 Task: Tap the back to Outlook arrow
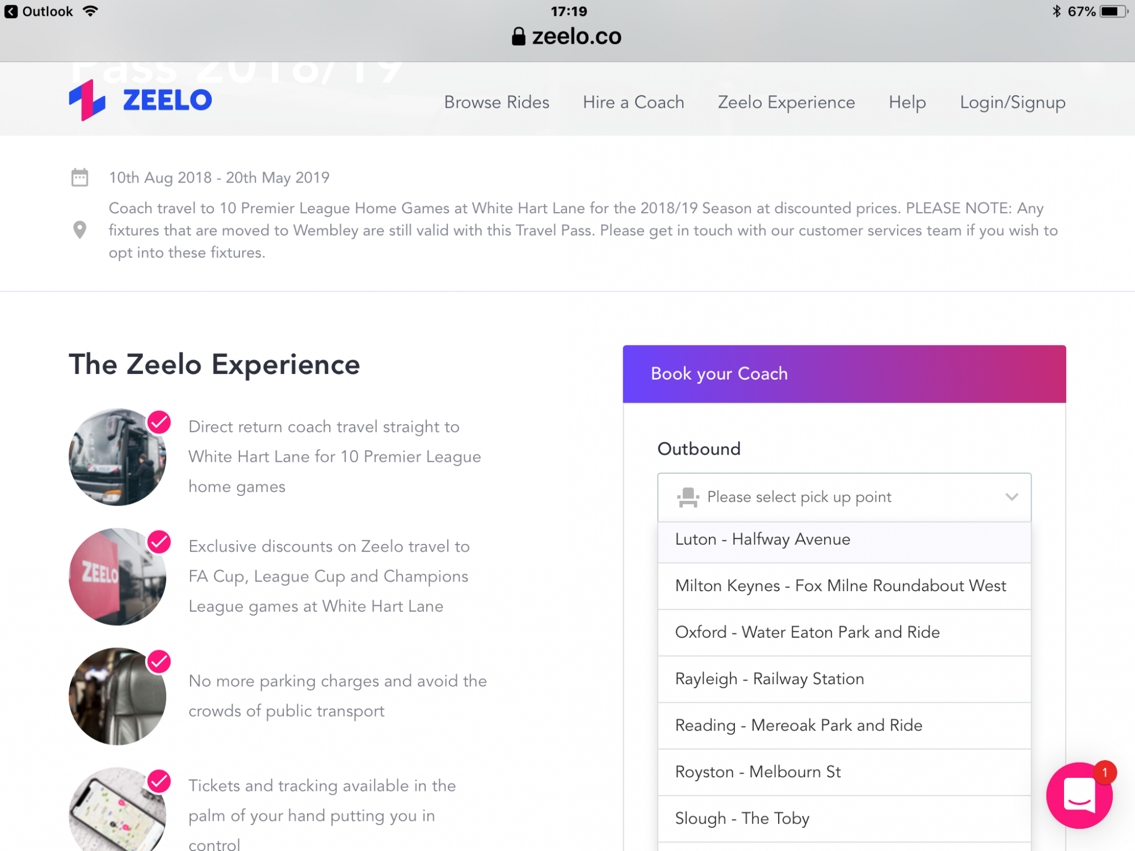click(x=11, y=11)
